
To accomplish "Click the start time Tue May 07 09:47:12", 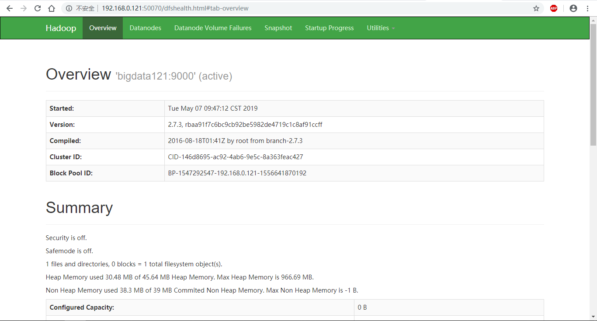I will tap(213, 108).
